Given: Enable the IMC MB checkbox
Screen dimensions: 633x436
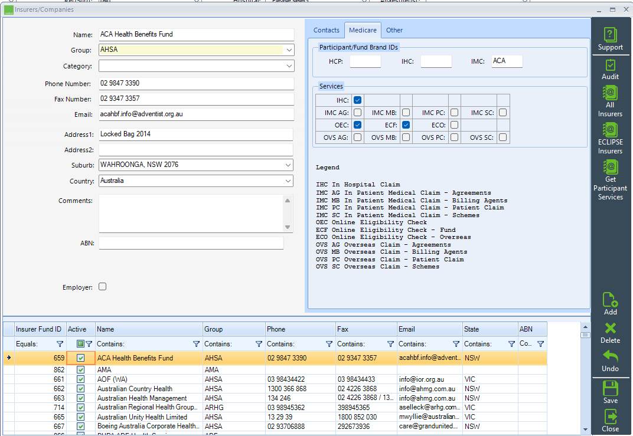Looking at the screenshot, I should 406,113.
